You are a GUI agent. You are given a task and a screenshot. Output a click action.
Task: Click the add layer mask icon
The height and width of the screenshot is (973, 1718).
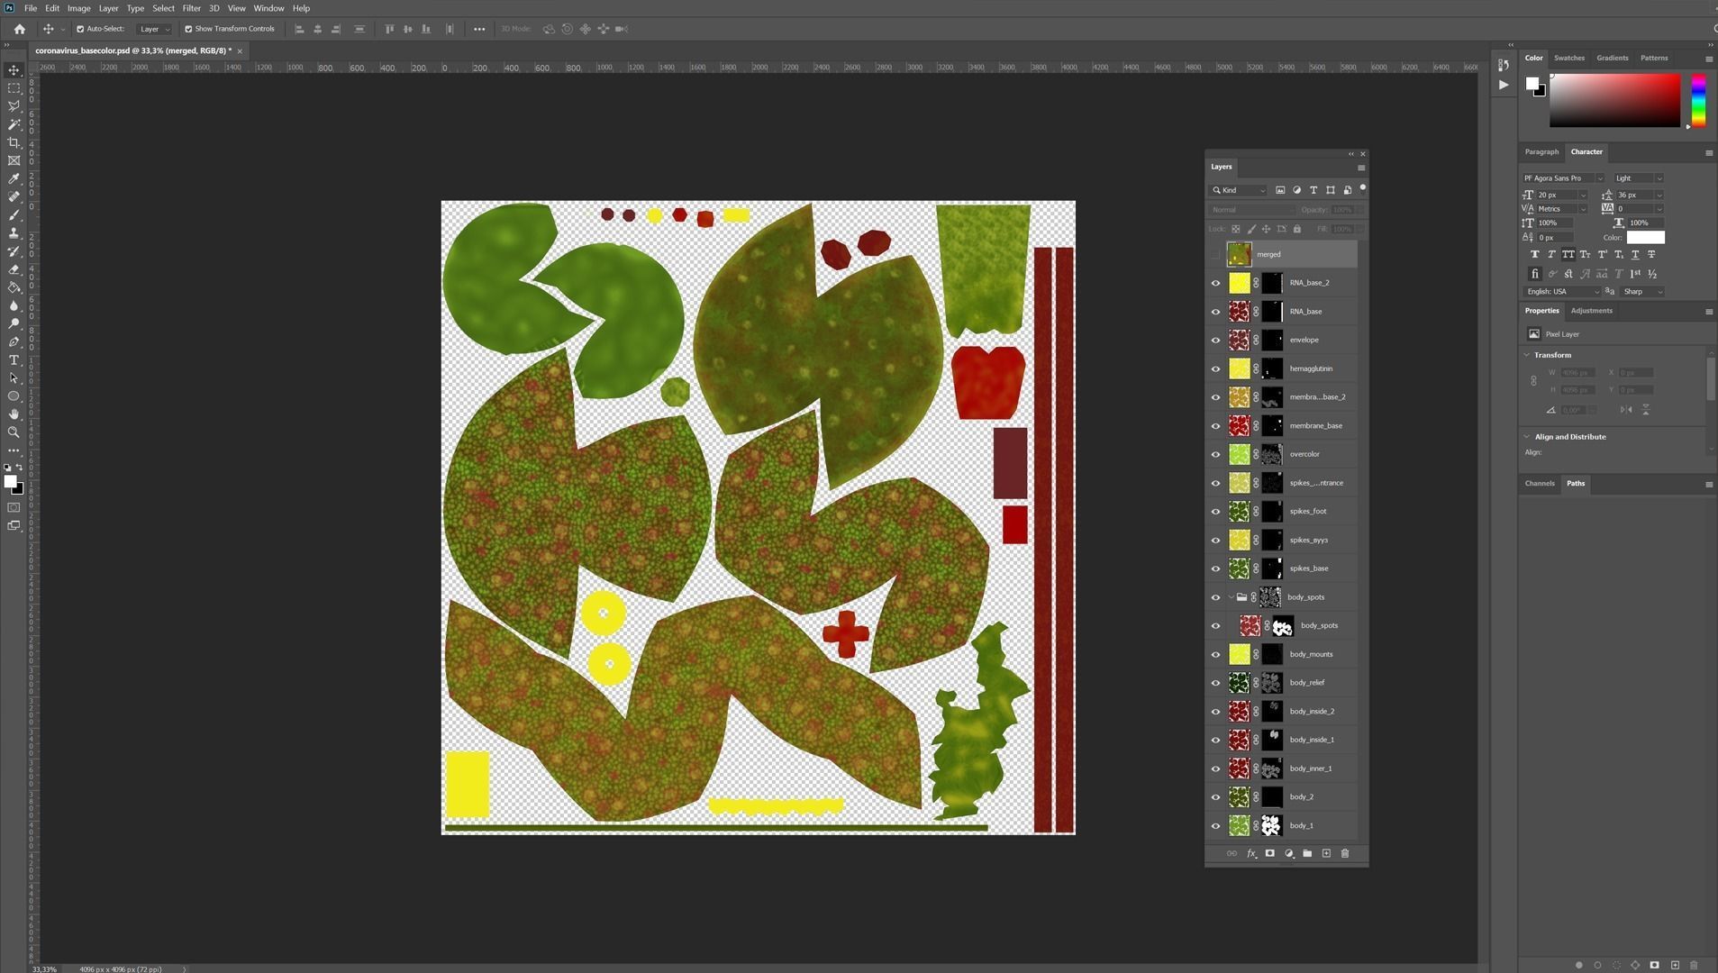[x=1269, y=853]
